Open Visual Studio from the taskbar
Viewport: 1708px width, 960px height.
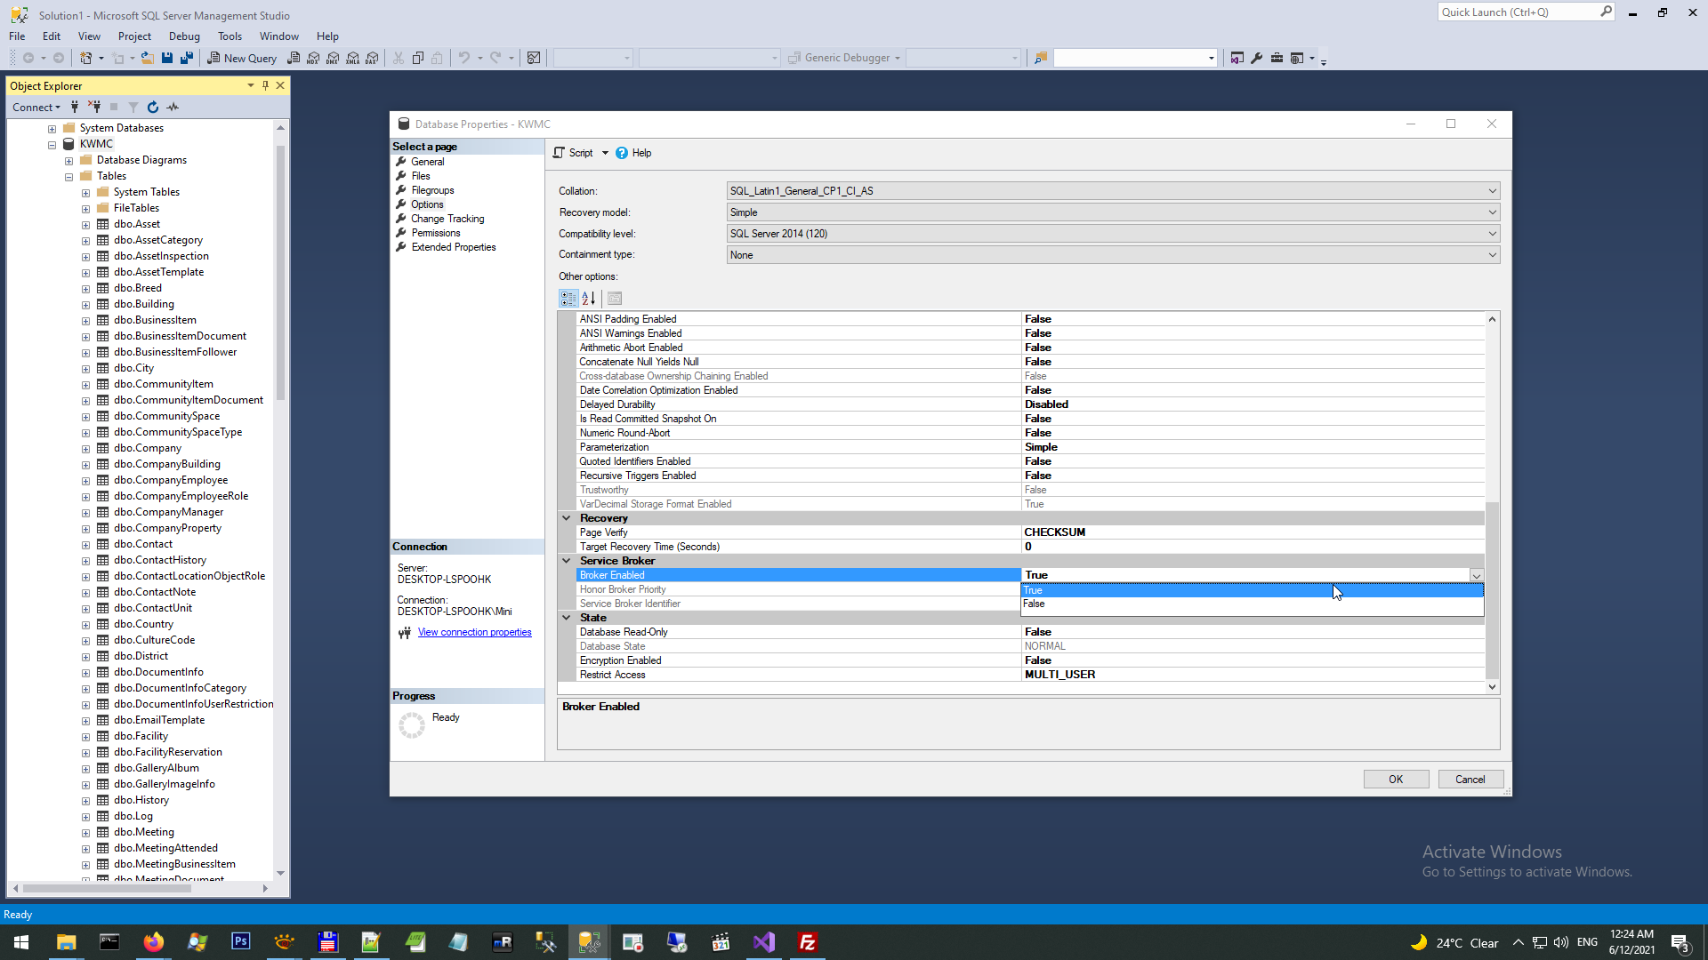click(764, 942)
